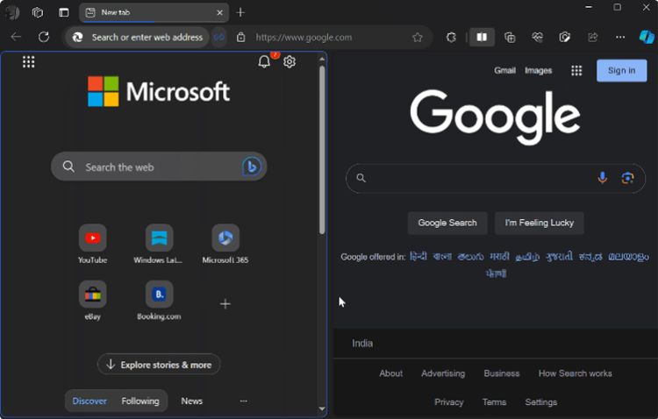Open the tab actions menu icon
This screenshot has width=658, height=419.
[x=64, y=12]
